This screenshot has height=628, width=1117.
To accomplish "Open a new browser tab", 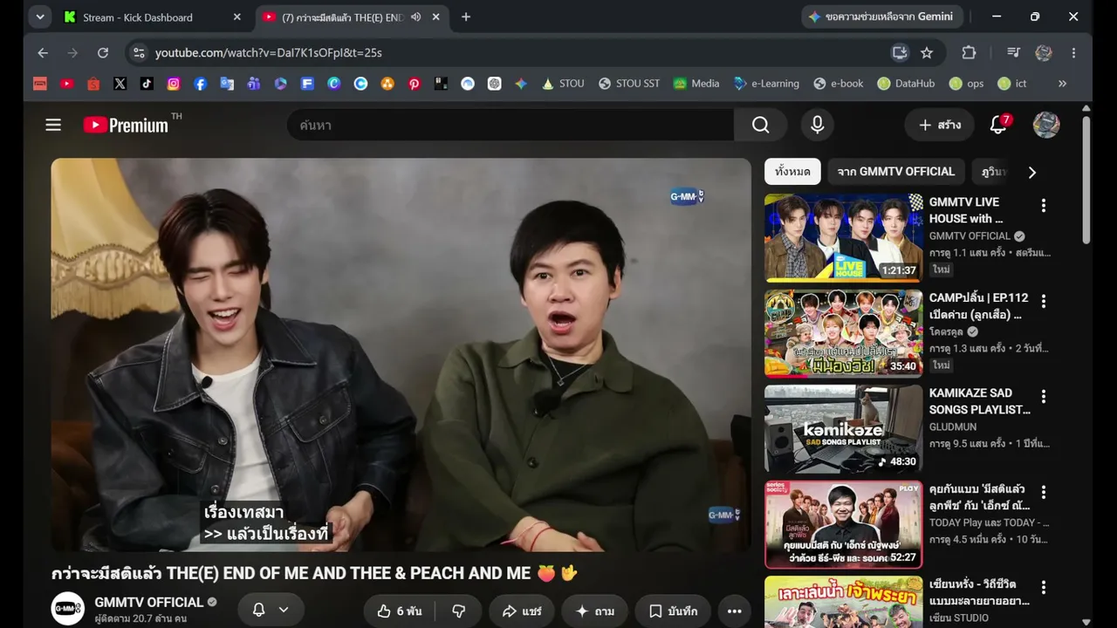I will tap(466, 17).
